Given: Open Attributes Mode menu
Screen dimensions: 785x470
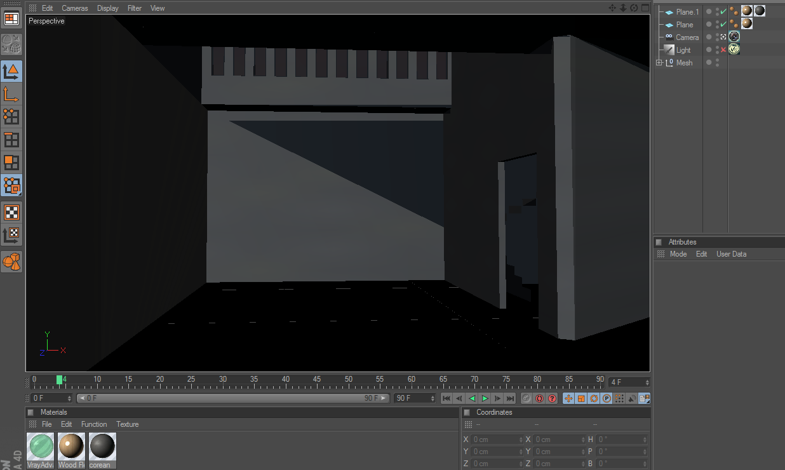Looking at the screenshot, I should tap(678, 254).
